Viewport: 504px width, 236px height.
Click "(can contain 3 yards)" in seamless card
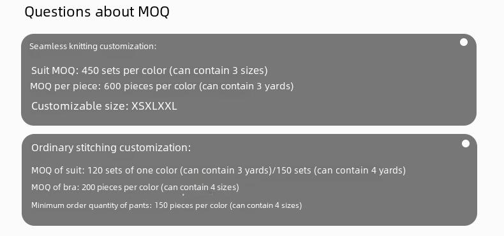(246, 86)
